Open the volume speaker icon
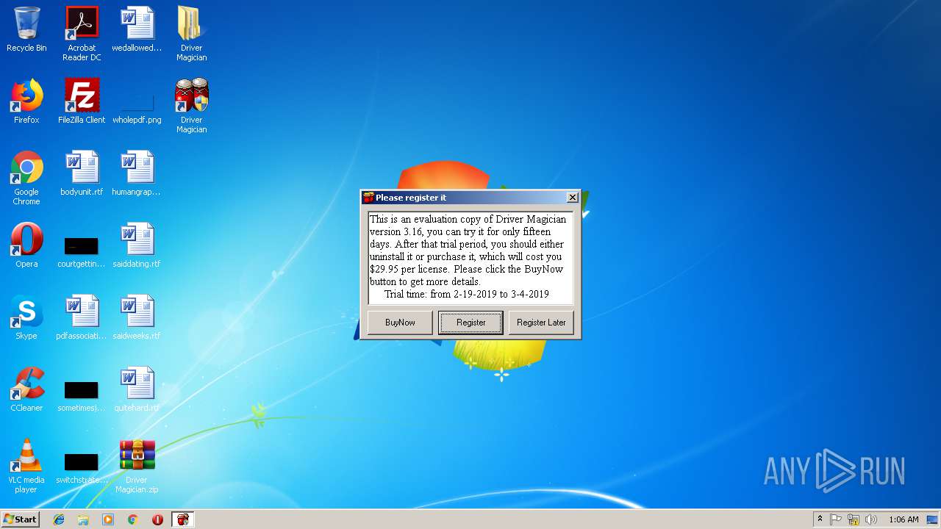The width and height of the screenshot is (941, 529). [871, 519]
